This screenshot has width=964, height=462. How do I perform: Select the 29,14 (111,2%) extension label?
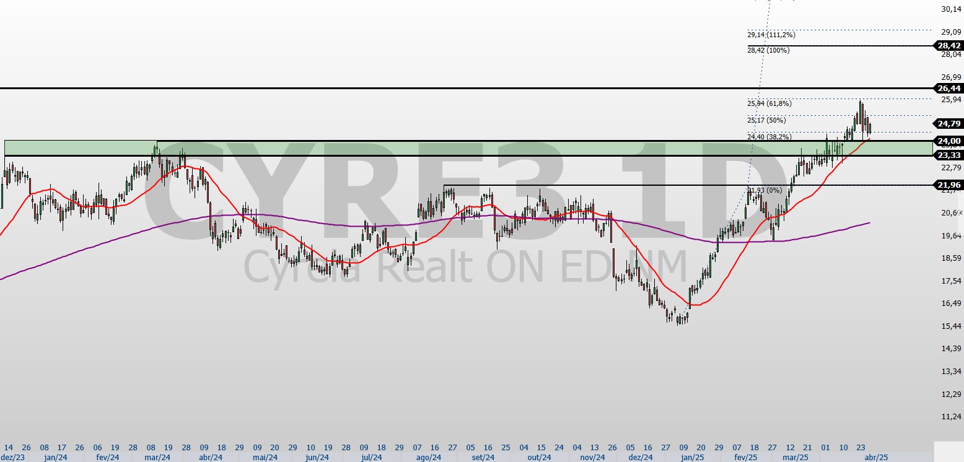point(771,35)
